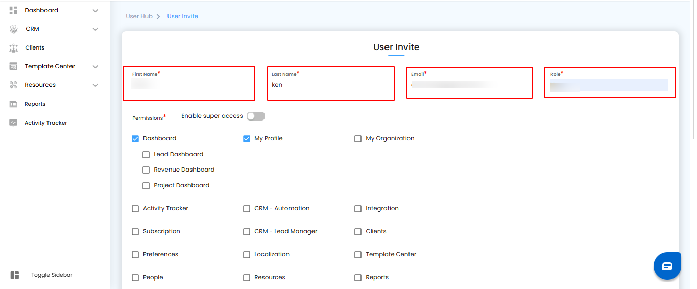Click the Resources sidebar icon

tap(14, 85)
